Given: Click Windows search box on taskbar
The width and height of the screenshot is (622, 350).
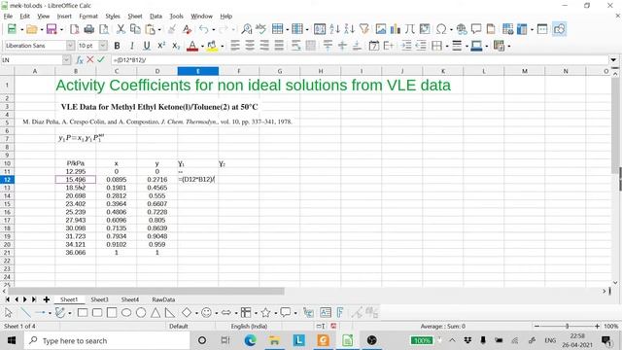Looking at the screenshot, I should [107, 340].
